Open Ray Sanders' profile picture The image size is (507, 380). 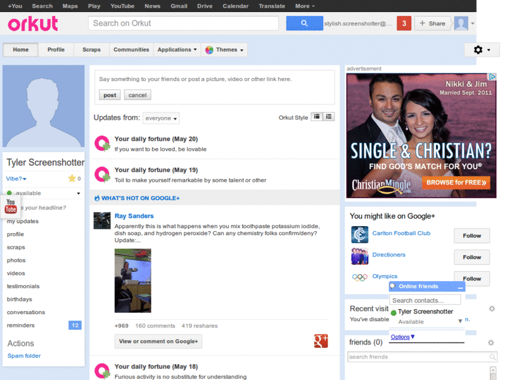tap(102, 220)
